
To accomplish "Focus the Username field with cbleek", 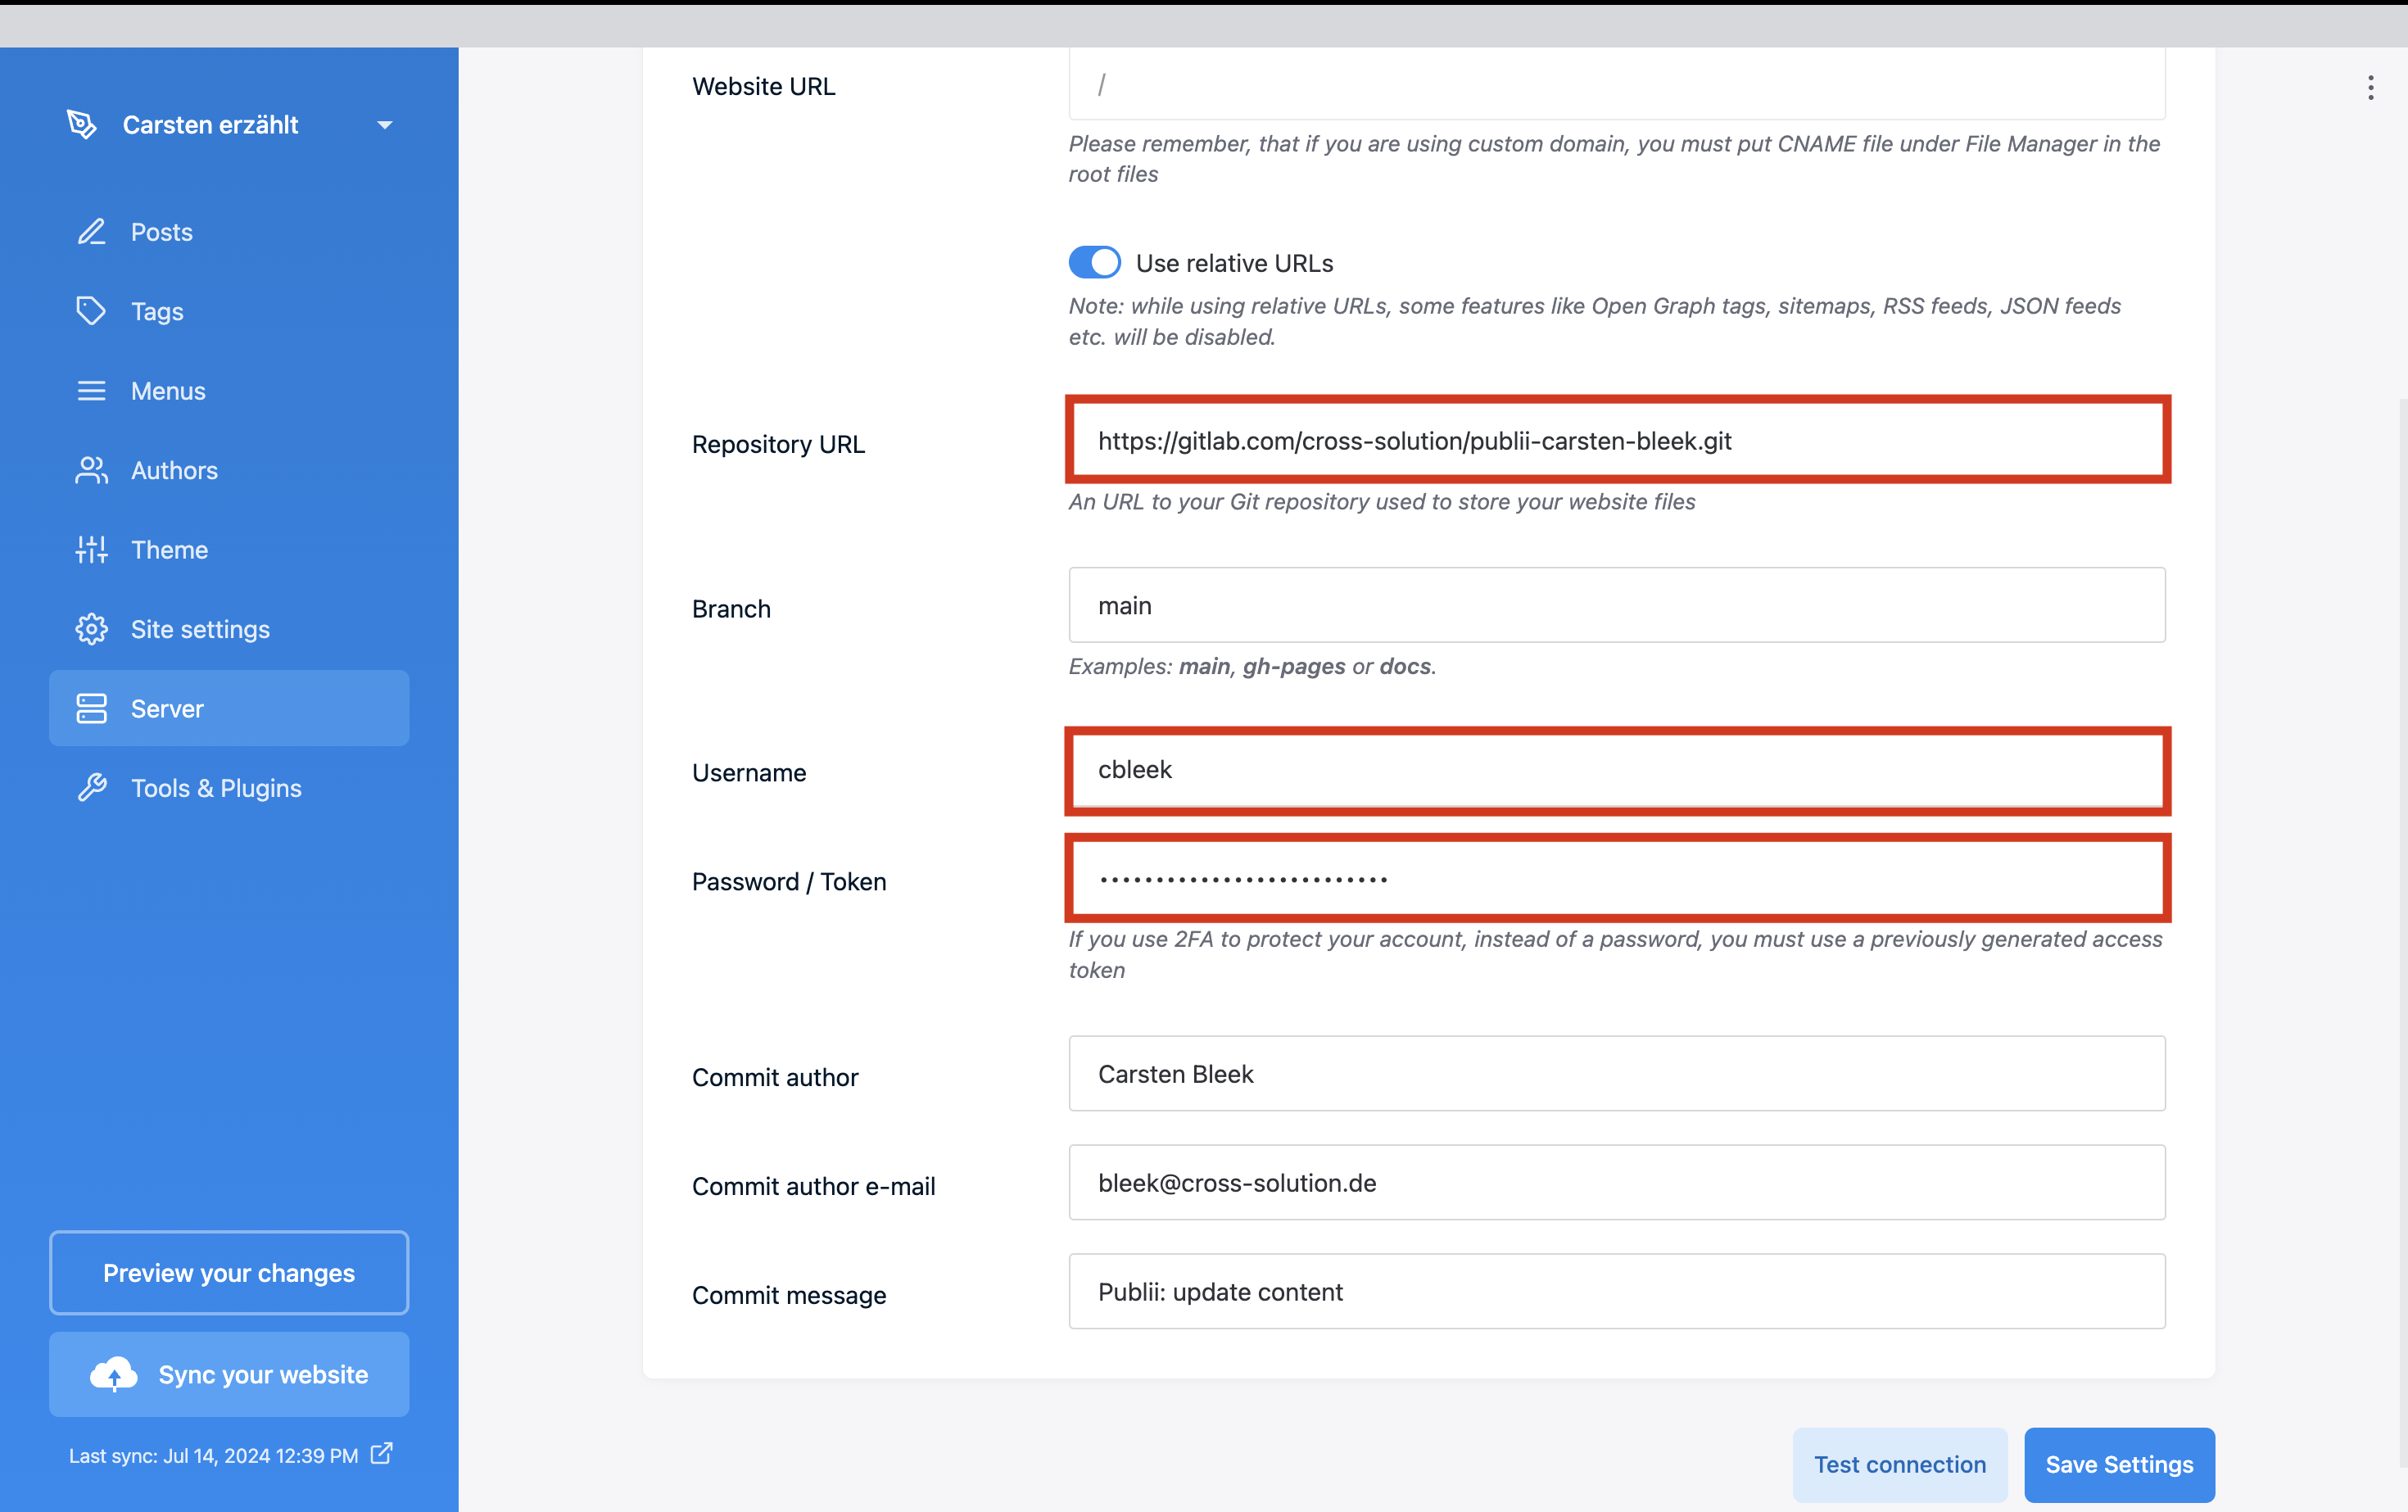I will point(1617,770).
